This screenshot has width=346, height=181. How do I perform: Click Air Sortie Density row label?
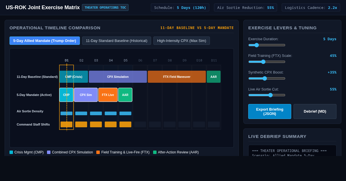coord(30,111)
